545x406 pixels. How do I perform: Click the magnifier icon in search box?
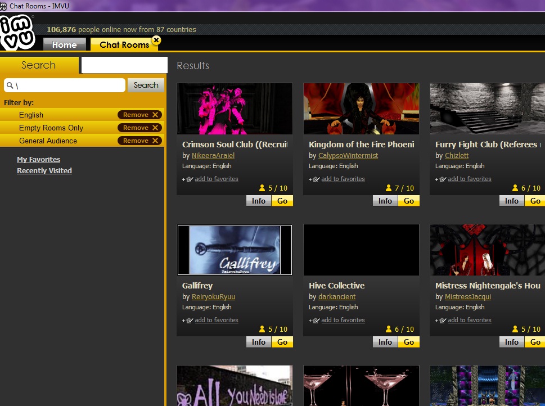point(10,85)
